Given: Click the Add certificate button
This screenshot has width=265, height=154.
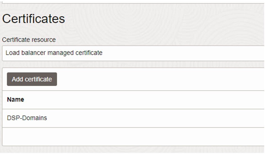Looking at the screenshot, I should [x=32, y=79].
